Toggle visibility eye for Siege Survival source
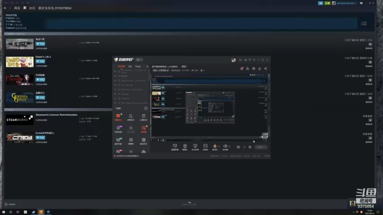Screen dimensions: 383x215 coord(115,80)
